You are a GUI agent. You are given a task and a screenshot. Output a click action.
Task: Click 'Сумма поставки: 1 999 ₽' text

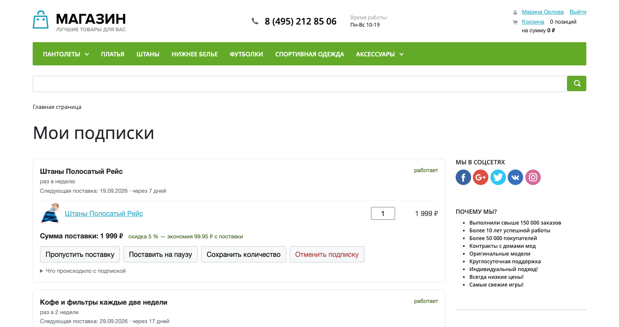coord(82,236)
